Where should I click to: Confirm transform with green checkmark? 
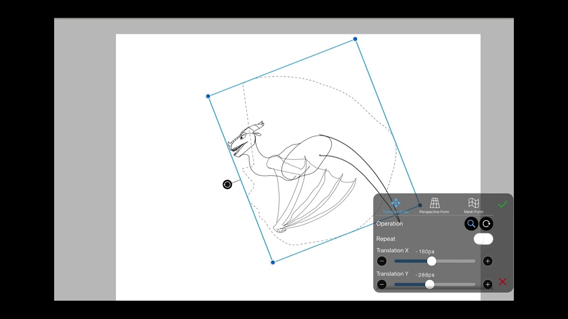(502, 204)
